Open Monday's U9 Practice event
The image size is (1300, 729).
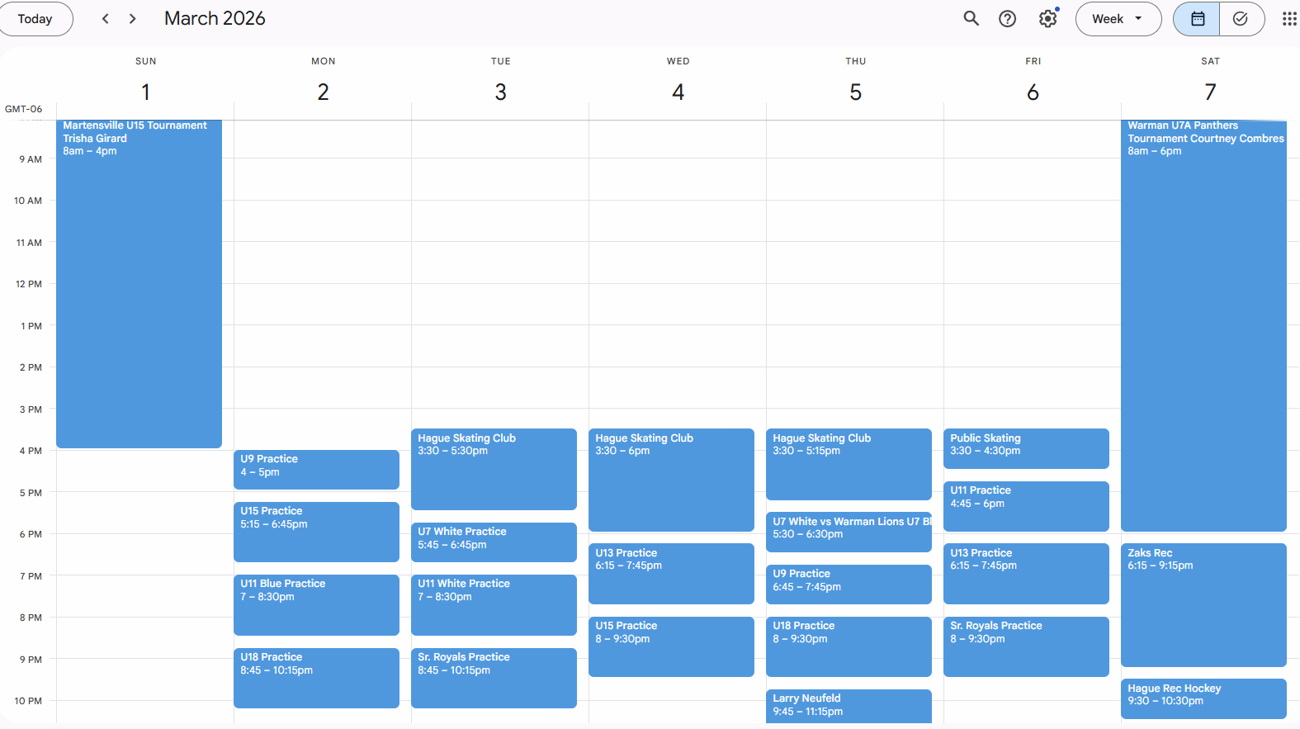tap(316, 469)
